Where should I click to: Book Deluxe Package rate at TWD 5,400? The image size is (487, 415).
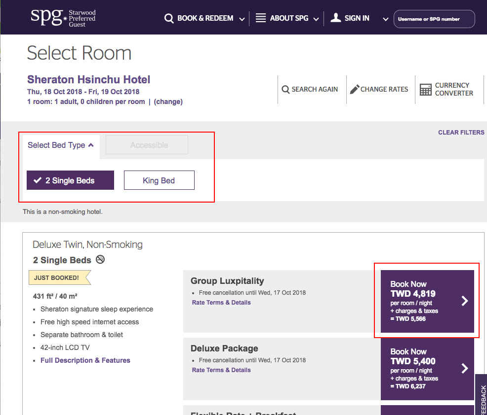pos(427,369)
